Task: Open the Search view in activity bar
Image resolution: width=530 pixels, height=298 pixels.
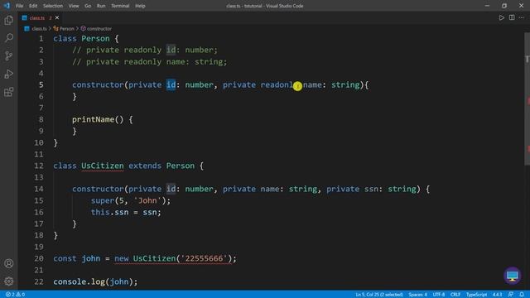Action: click(x=9, y=37)
